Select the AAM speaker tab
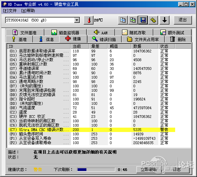197x177 pixels. coord(101,33)
